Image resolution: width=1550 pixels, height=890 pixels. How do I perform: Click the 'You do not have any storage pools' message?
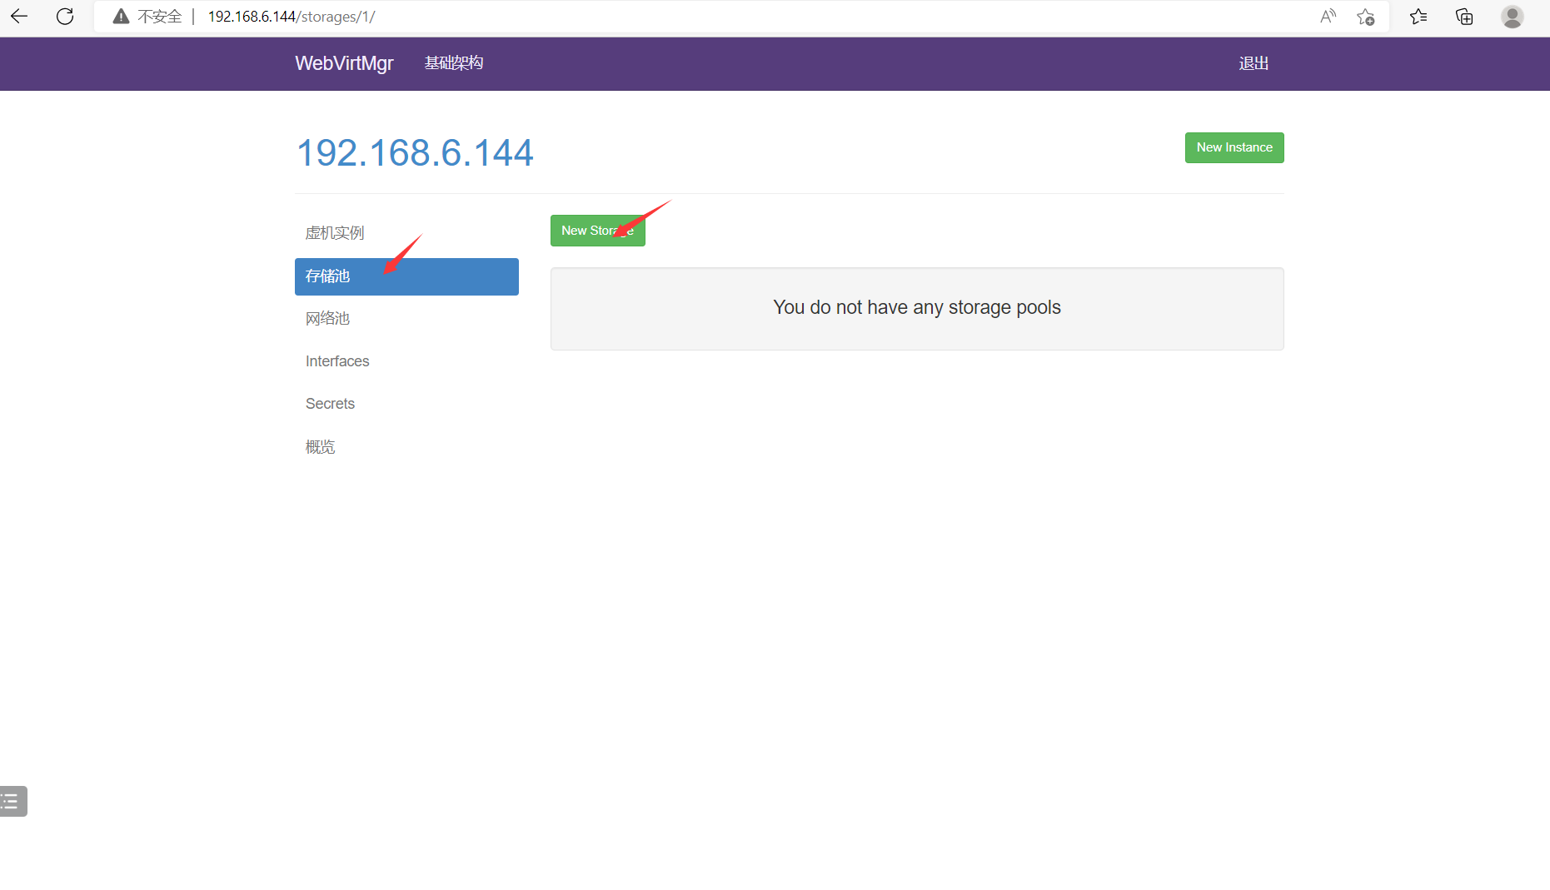917,307
